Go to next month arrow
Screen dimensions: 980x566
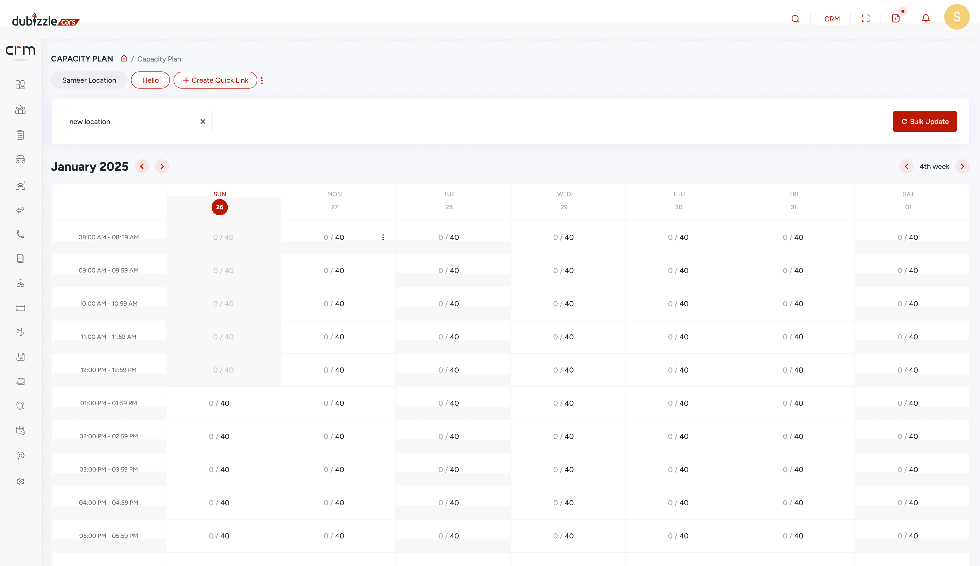point(162,166)
